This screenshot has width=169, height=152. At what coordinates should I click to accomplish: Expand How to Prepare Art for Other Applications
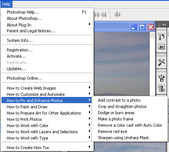(47, 113)
